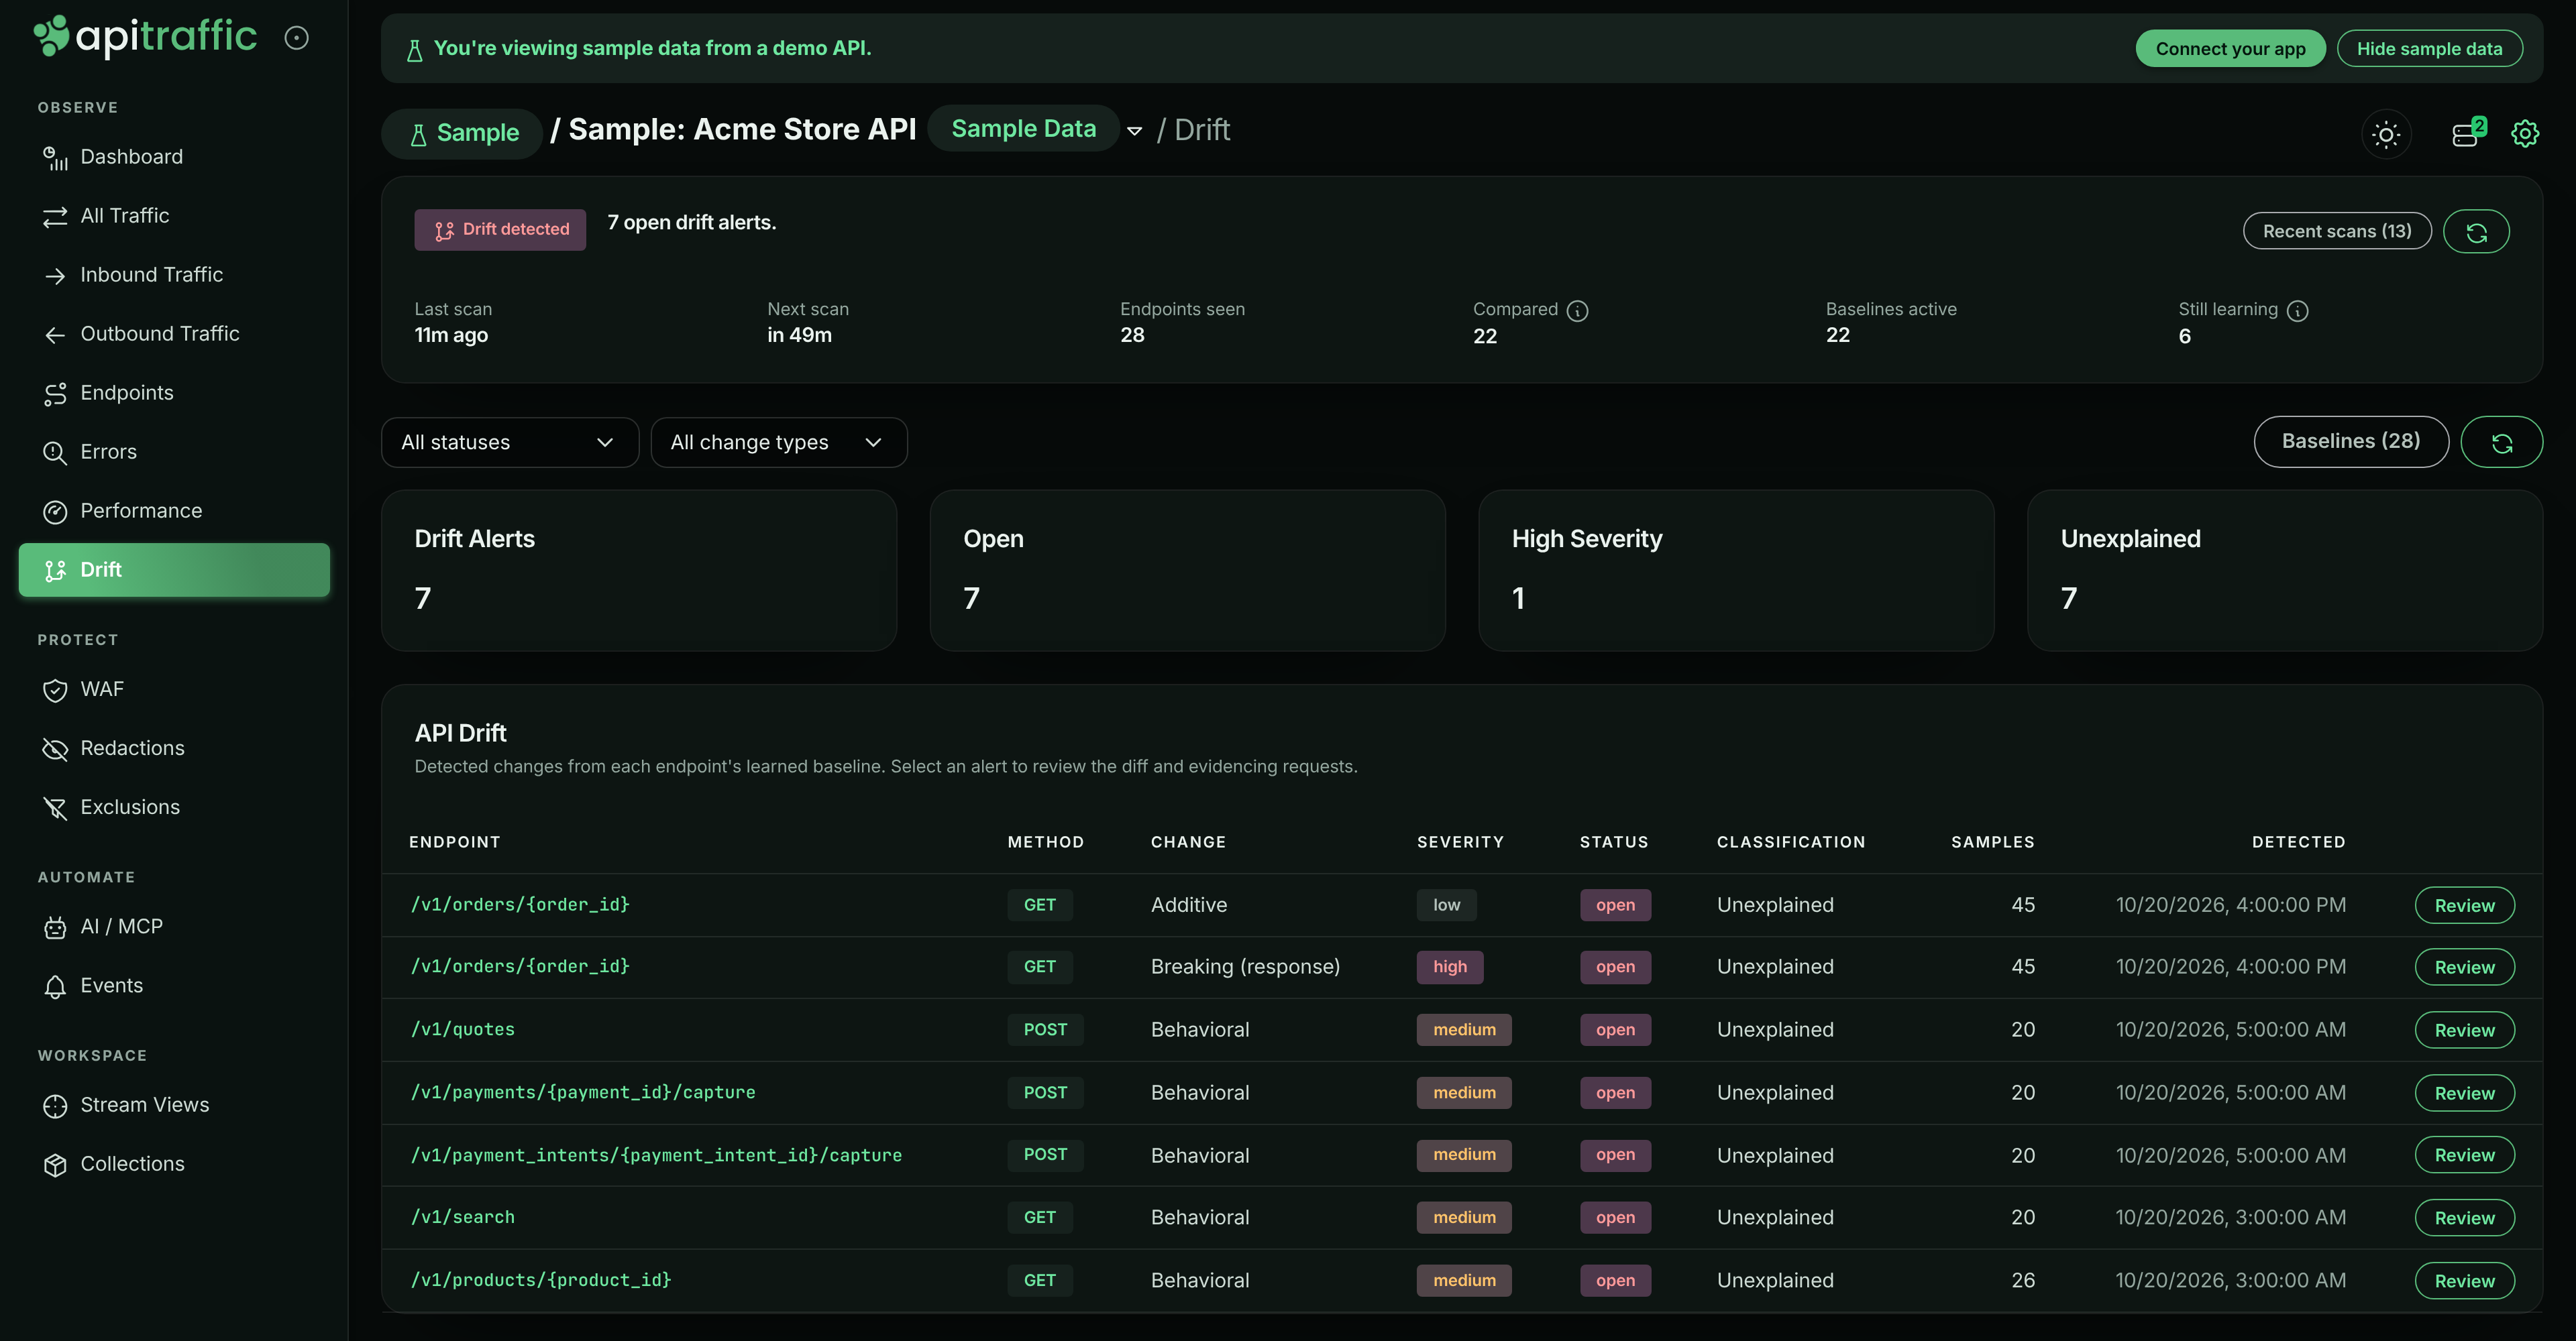The width and height of the screenshot is (2576, 1341).
Task: Open settings gear icon in header
Action: pos(2524,134)
